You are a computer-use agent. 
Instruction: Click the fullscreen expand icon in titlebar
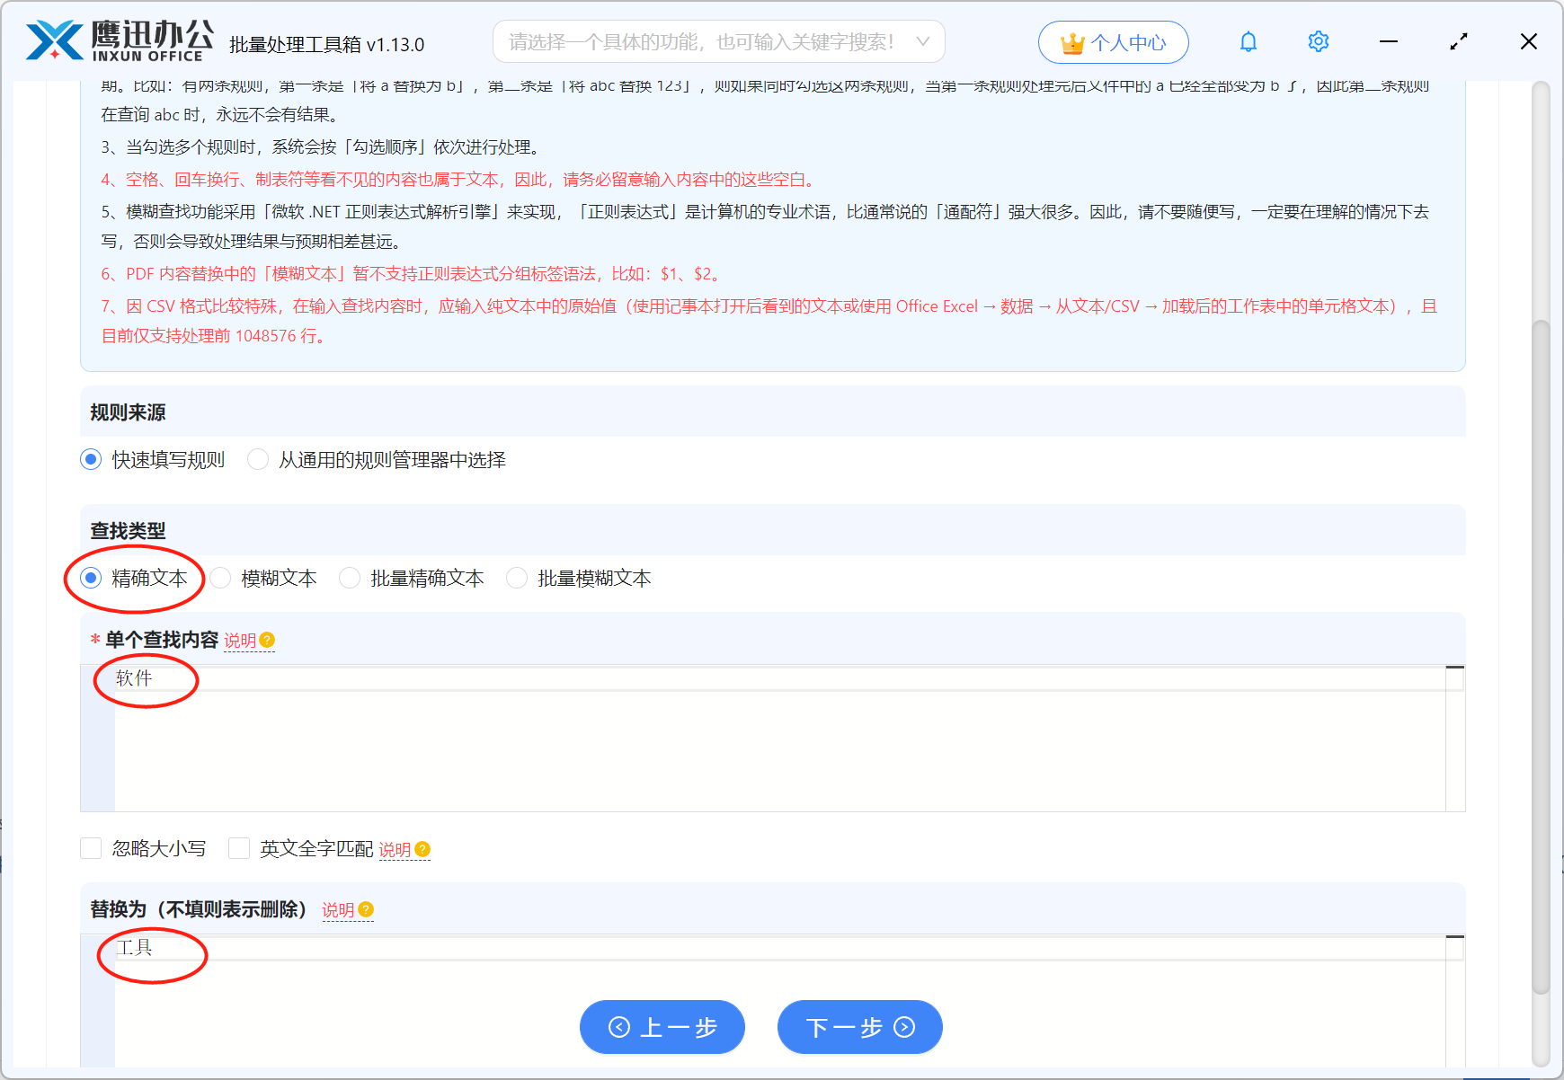[x=1459, y=40]
